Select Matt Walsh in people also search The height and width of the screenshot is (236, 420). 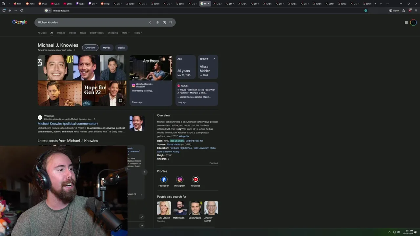[179, 210]
